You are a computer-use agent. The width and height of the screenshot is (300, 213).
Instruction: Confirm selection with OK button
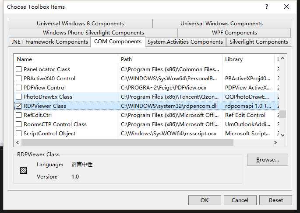click(205, 200)
